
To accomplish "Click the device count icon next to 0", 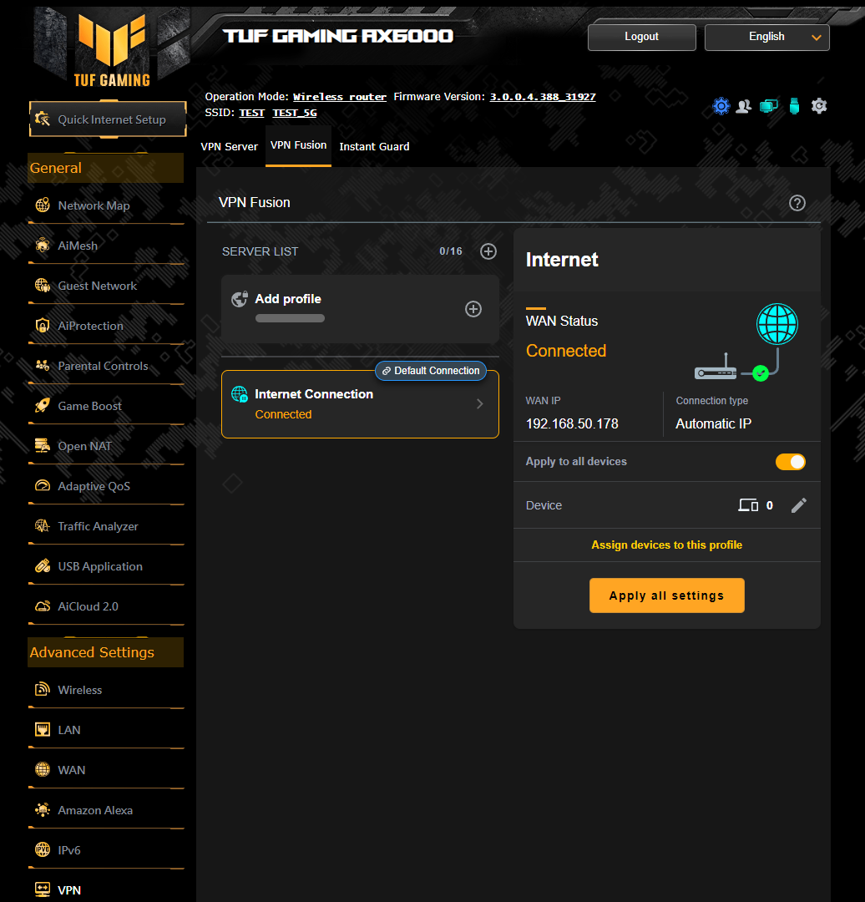I will click(x=748, y=505).
